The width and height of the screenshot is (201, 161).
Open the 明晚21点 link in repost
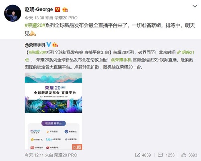[x=185, y=52]
